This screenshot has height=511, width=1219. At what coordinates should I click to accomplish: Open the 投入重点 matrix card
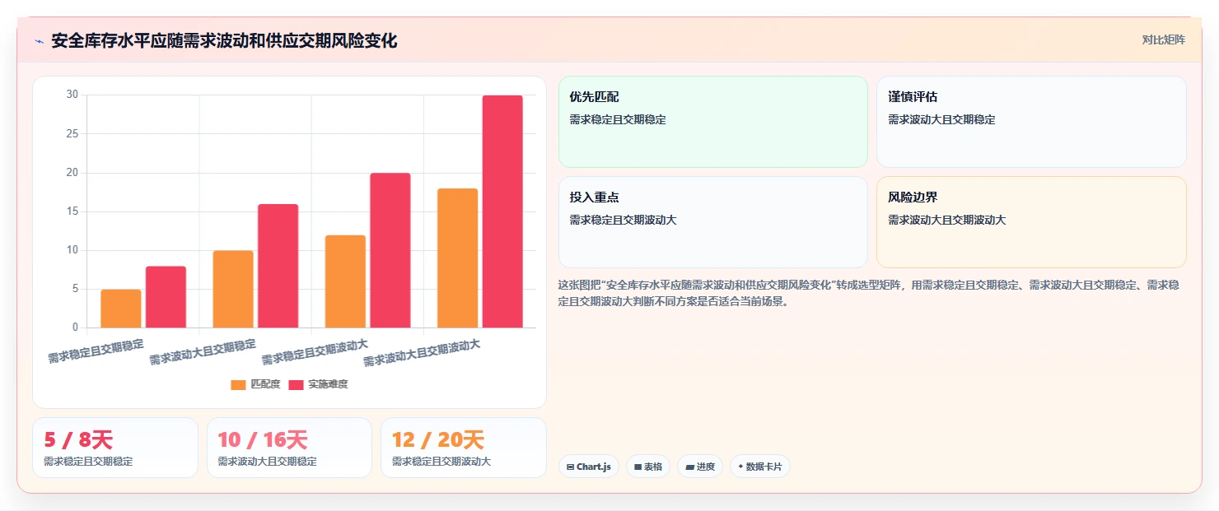[713, 222]
